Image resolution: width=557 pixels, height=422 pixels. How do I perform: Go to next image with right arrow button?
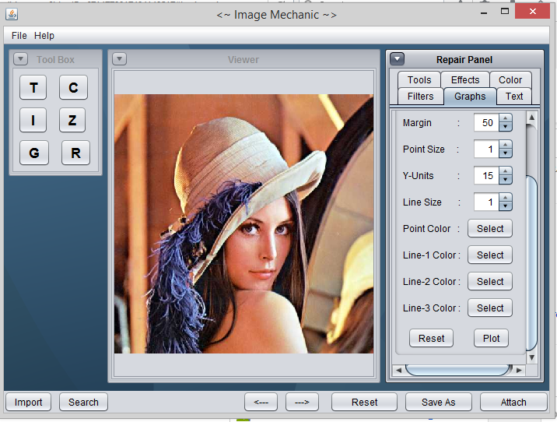pyautogui.click(x=302, y=402)
